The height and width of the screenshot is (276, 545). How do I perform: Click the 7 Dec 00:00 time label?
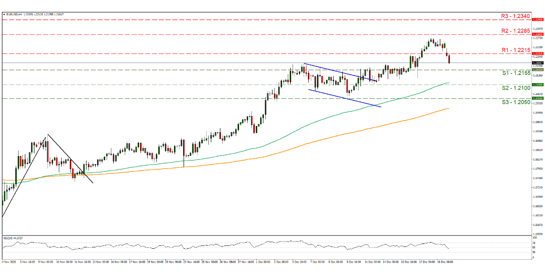pyautogui.click(x=318, y=263)
